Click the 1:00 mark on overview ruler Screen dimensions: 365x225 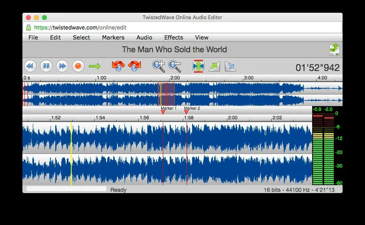pos(102,78)
